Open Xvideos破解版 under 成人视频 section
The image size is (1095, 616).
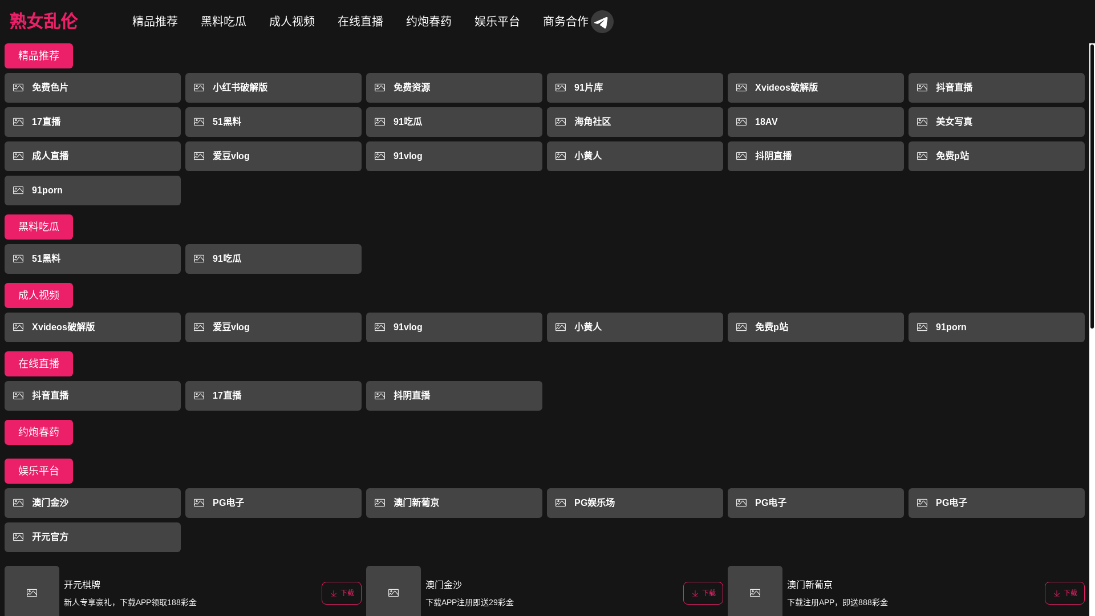92,327
